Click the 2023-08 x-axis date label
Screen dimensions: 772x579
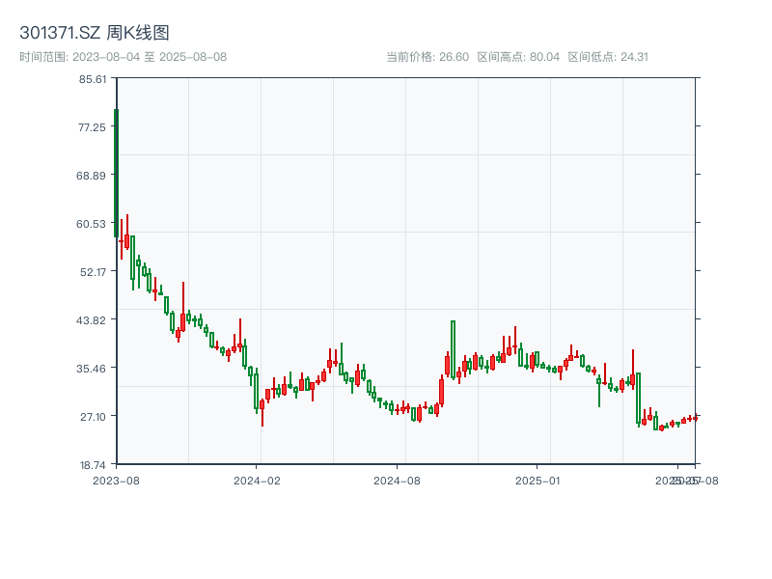(116, 480)
